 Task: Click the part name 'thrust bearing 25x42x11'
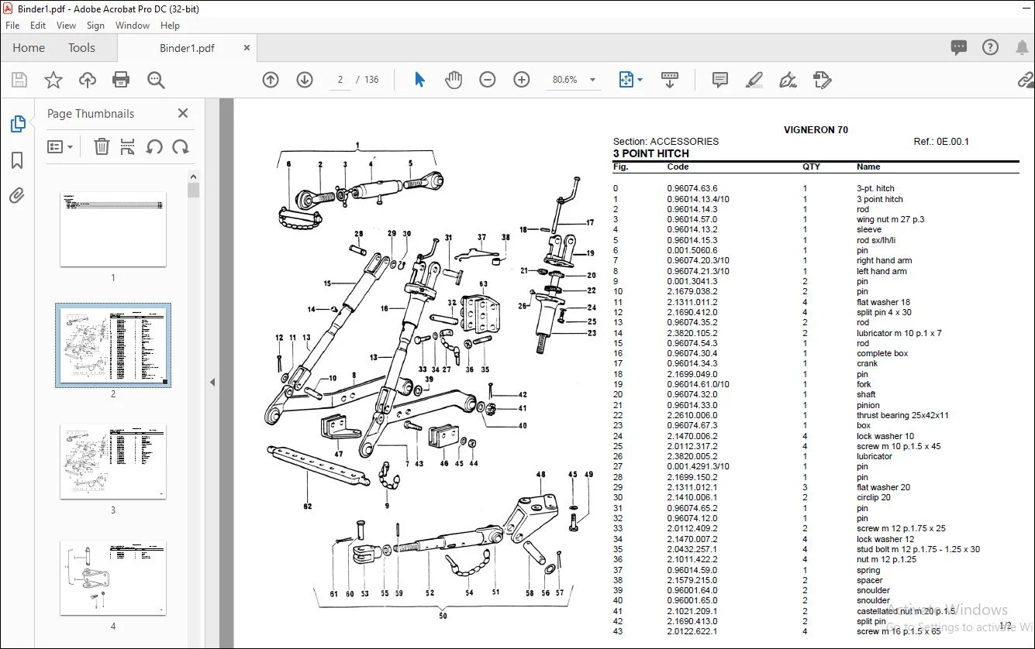[902, 415]
